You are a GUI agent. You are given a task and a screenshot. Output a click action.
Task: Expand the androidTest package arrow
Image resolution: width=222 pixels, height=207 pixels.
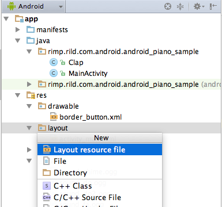(x=29, y=84)
